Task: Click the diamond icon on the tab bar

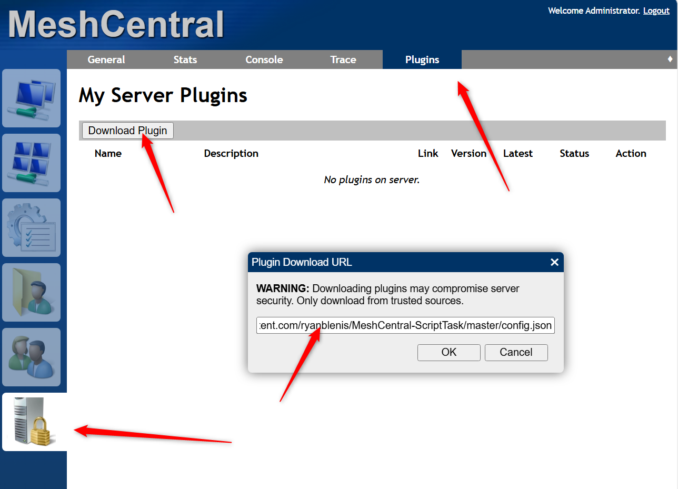Action: pos(670,59)
